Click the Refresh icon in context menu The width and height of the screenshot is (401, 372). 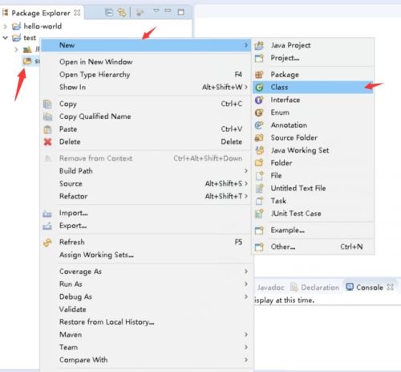tap(47, 243)
